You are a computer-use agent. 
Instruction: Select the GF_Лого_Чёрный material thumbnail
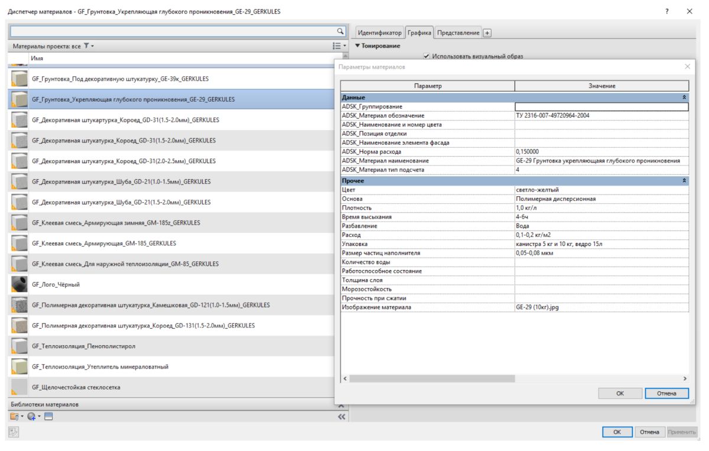point(19,284)
